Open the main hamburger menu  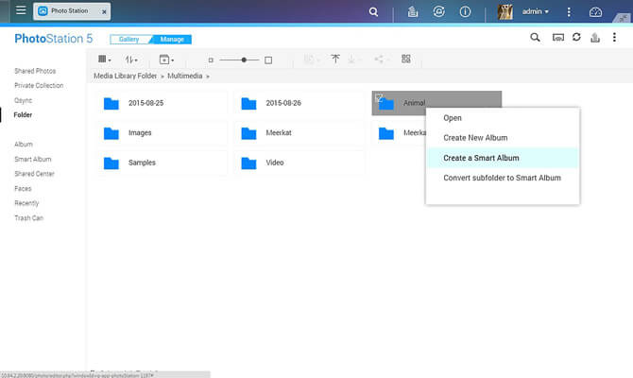(21, 11)
